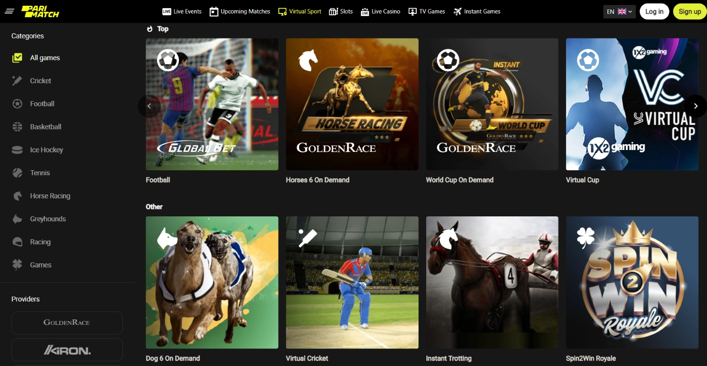Viewport: 707px width, 366px height.
Task: Select the Virtual Sport tab
Action: tap(300, 12)
